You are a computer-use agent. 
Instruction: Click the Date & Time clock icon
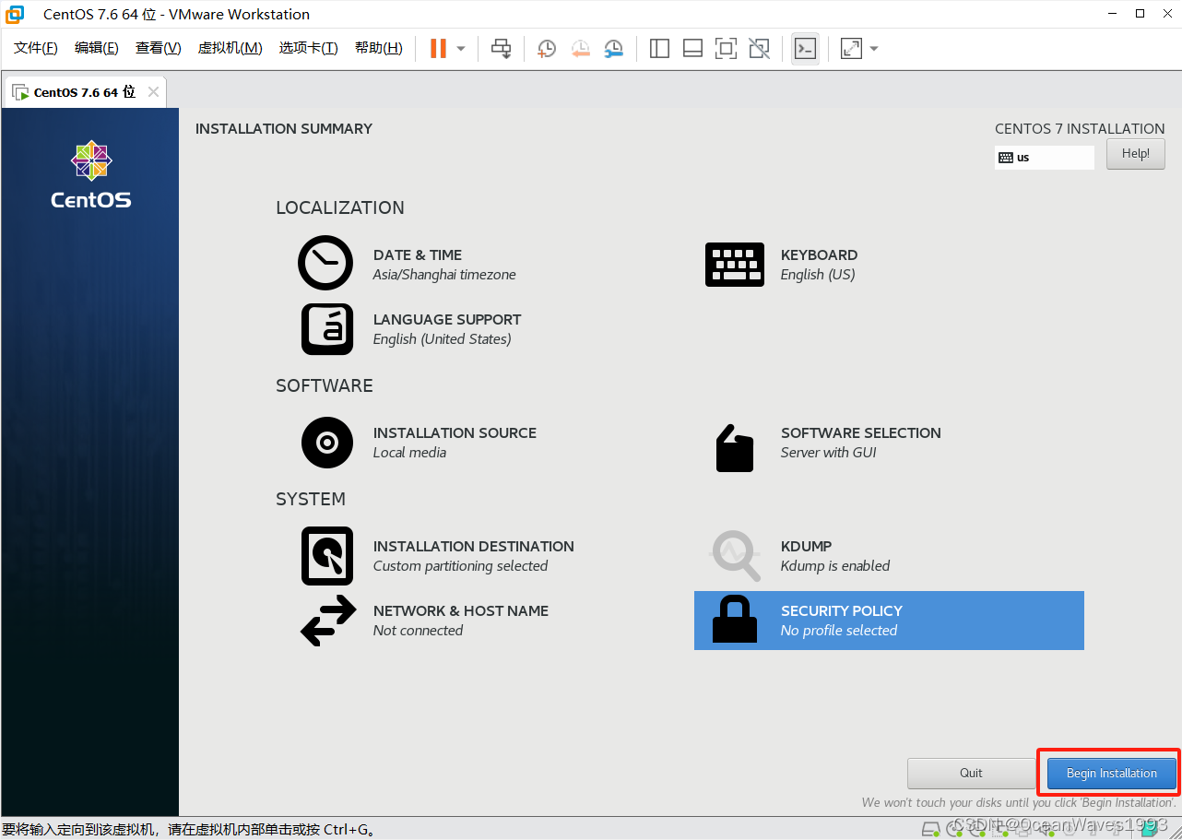pyautogui.click(x=325, y=263)
